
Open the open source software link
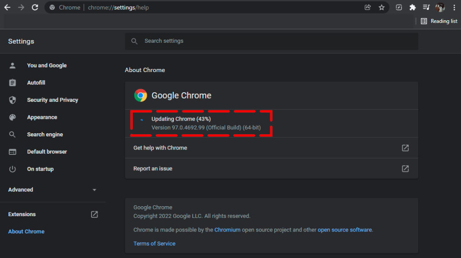pos(344,230)
